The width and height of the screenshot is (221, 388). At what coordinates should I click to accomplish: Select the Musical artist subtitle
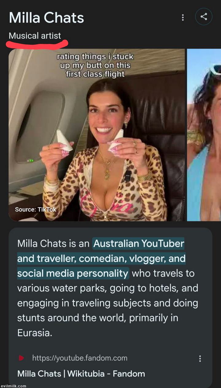[35, 36]
